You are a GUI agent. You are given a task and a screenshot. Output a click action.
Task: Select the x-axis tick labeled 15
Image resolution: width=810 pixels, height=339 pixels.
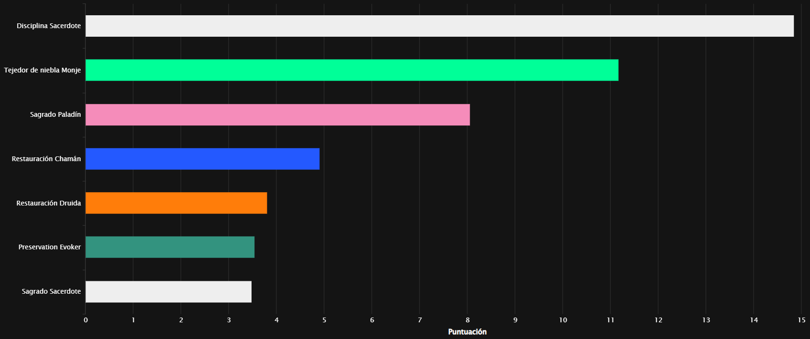point(801,320)
